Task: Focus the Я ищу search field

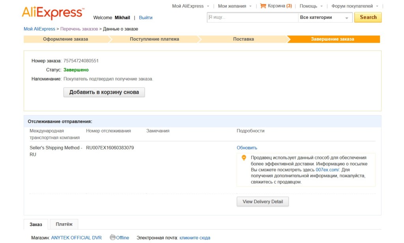Action: pyautogui.click(x=252, y=17)
